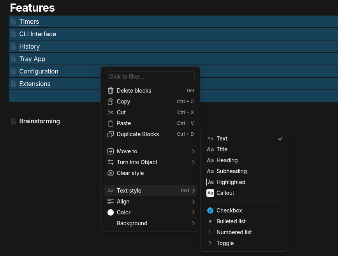Expand the Align submenu arrow
The width and height of the screenshot is (338, 256).
pos(194,202)
